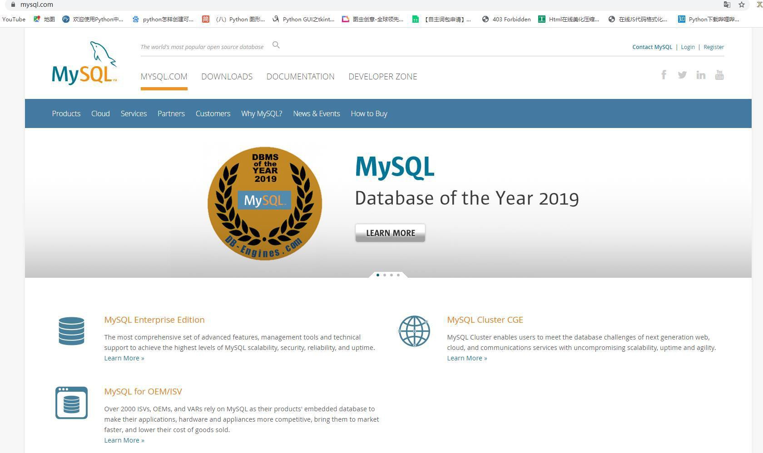Click the Enterprise Edition database icon

(71, 331)
